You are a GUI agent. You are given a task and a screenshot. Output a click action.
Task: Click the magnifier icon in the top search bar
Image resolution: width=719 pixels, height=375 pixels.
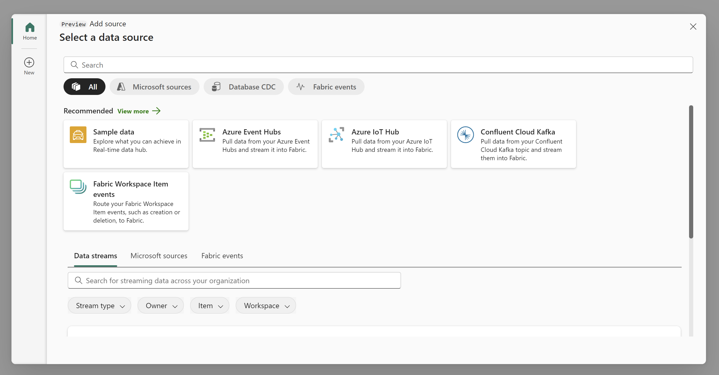click(x=74, y=65)
